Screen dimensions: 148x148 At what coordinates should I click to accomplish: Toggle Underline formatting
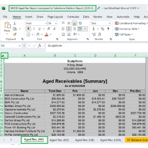39,29
